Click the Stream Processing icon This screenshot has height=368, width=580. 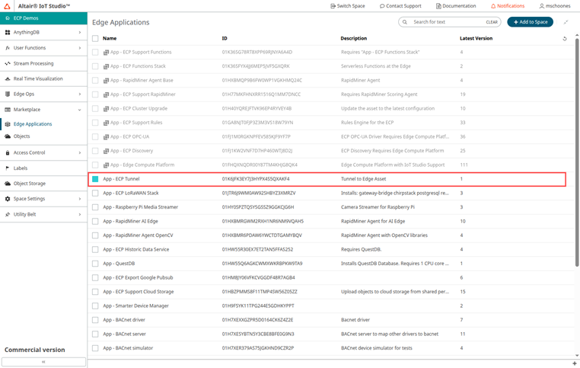pos(8,64)
